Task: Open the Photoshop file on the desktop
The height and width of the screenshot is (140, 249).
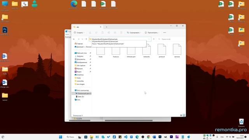Action: point(5,31)
